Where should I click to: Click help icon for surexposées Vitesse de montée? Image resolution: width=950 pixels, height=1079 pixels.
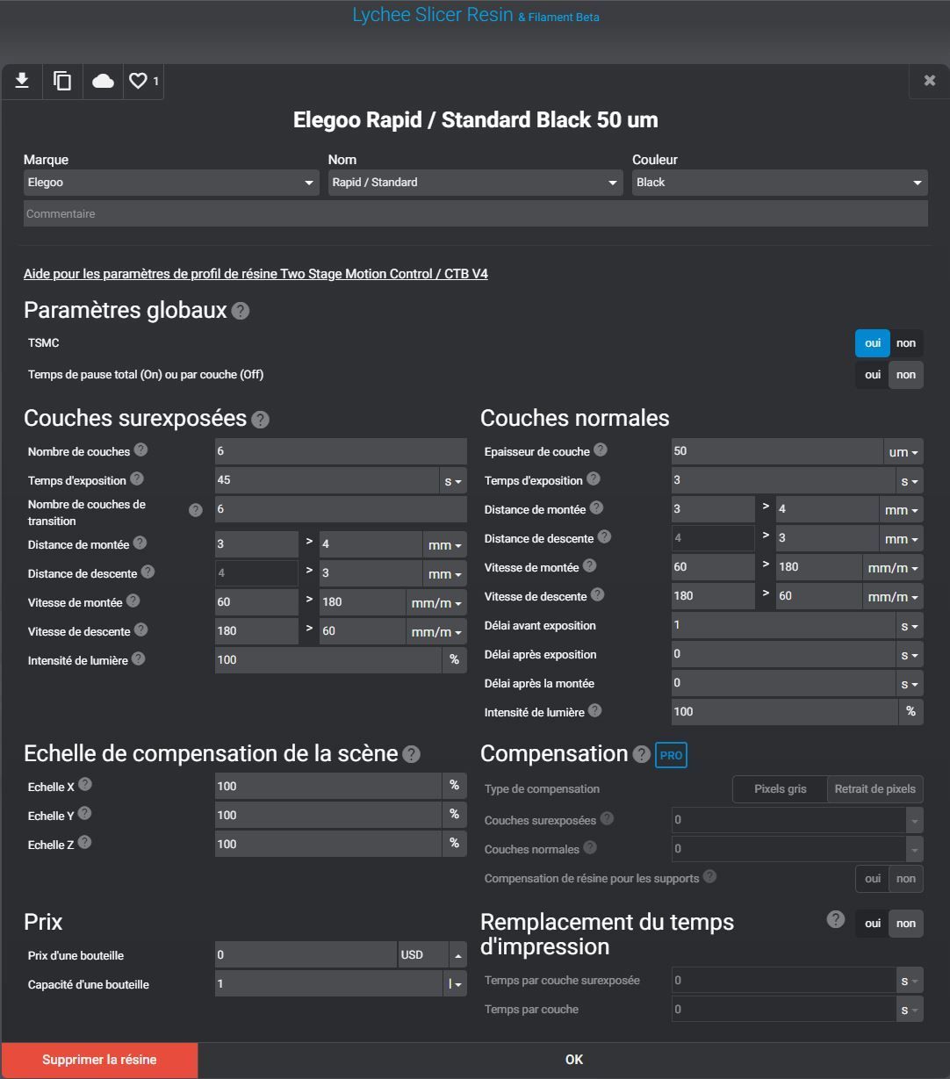point(133,601)
